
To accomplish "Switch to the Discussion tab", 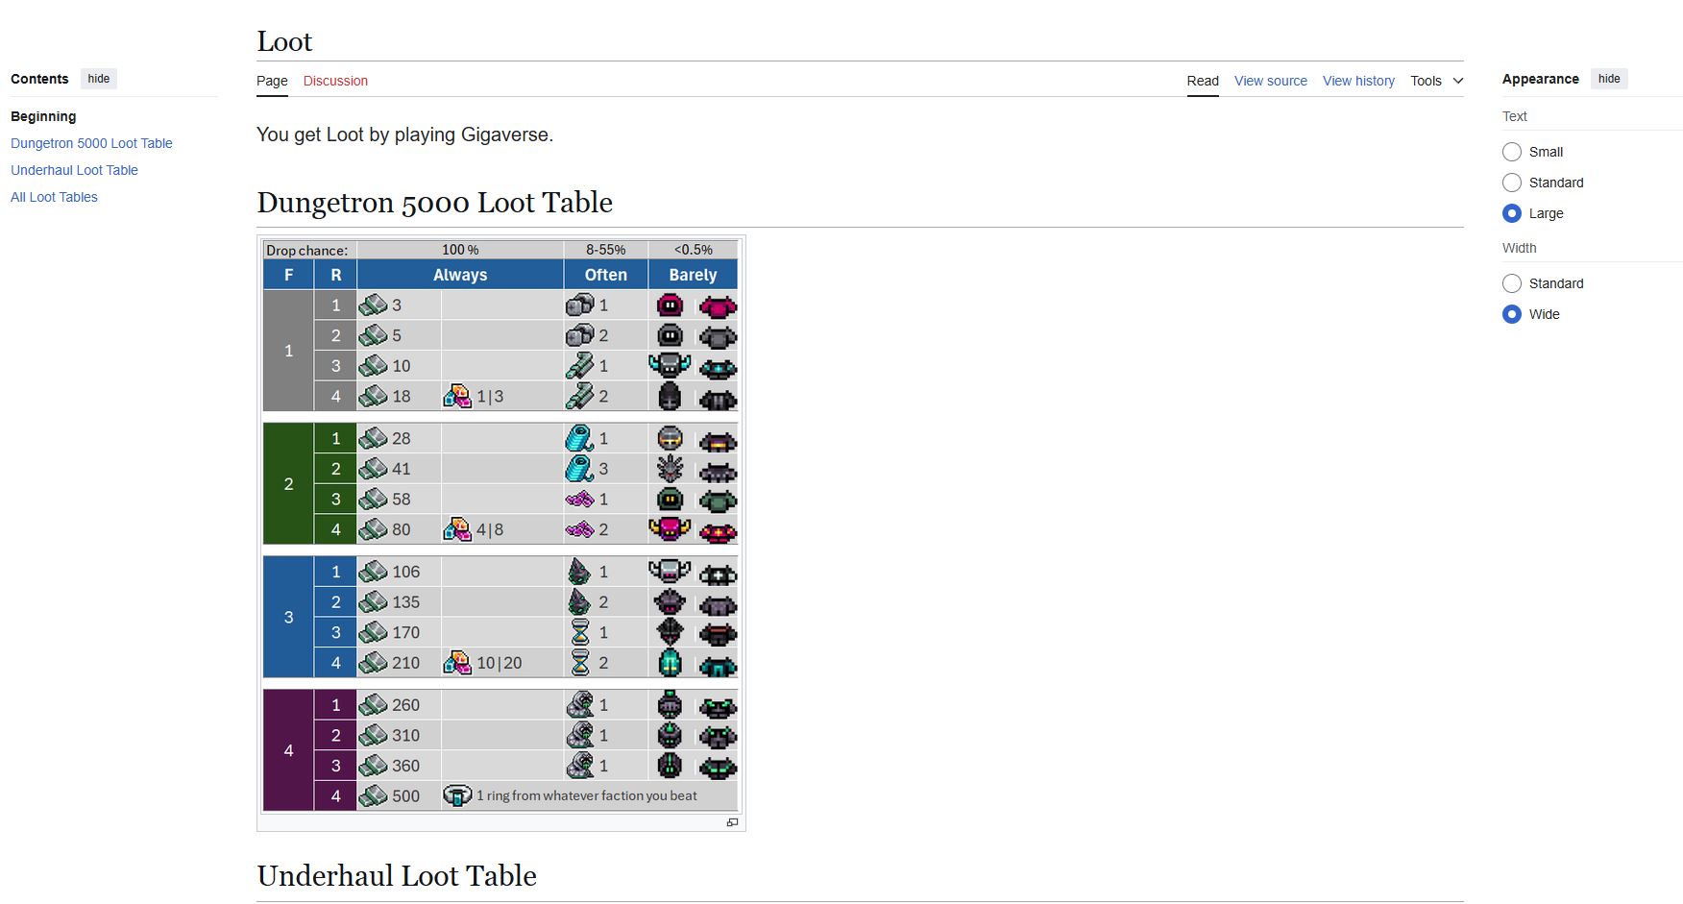I will click(x=335, y=81).
